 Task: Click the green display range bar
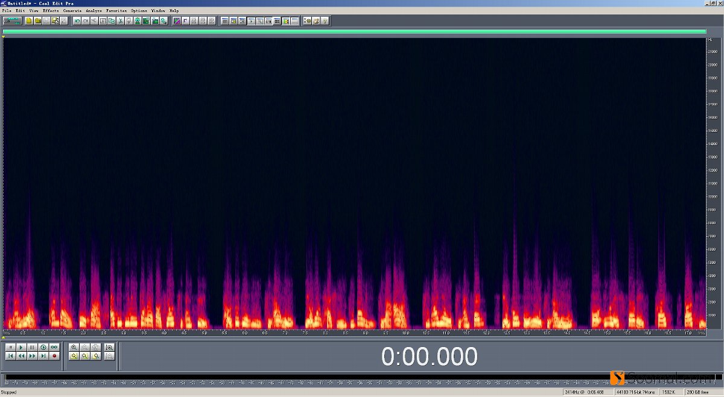pos(354,32)
